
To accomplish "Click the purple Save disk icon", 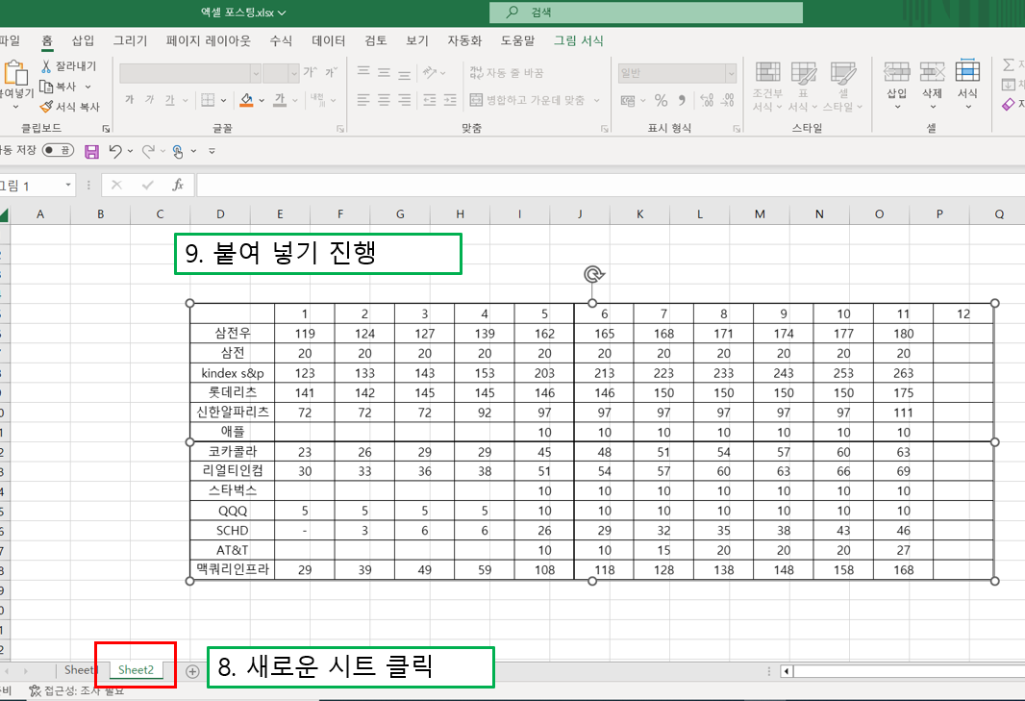I will pyautogui.click(x=91, y=152).
